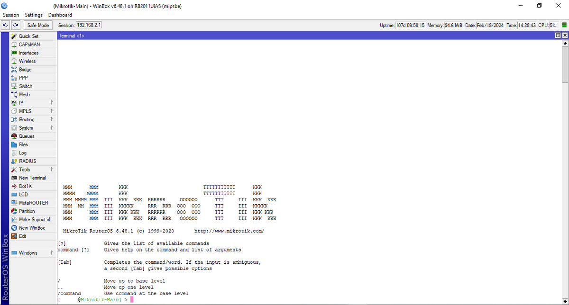569x305 pixels.
Task: Click the System gear icon
Action: (x=14, y=128)
